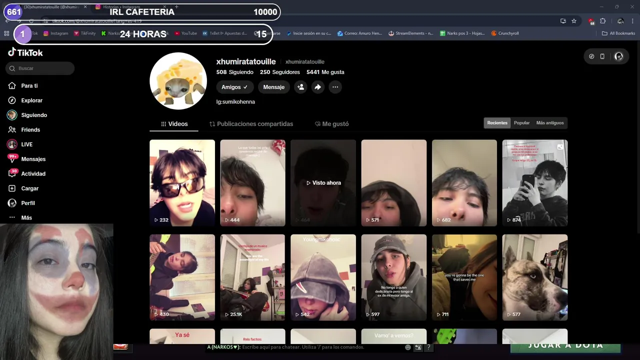
Task: Open the video with 232 views
Action: click(182, 183)
